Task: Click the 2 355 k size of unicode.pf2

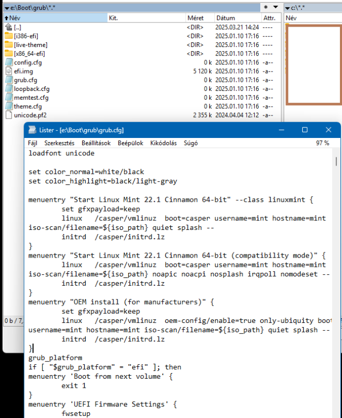Action: point(202,115)
